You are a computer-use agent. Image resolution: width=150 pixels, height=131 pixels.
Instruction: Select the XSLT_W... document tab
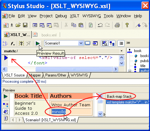tap(17, 35)
